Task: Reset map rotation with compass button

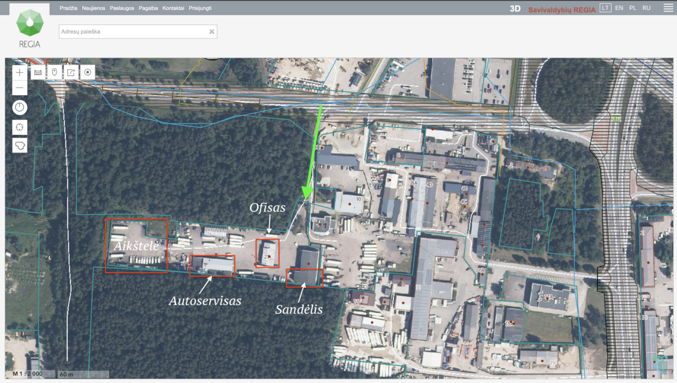Action: point(20,107)
